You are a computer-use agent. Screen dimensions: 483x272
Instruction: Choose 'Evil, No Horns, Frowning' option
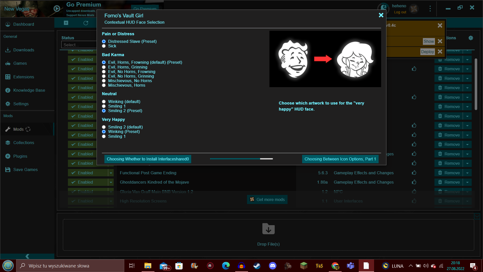(x=104, y=72)
